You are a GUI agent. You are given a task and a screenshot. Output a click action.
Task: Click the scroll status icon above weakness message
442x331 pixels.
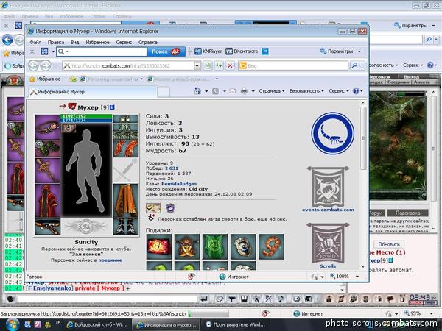tap(153, 208)
